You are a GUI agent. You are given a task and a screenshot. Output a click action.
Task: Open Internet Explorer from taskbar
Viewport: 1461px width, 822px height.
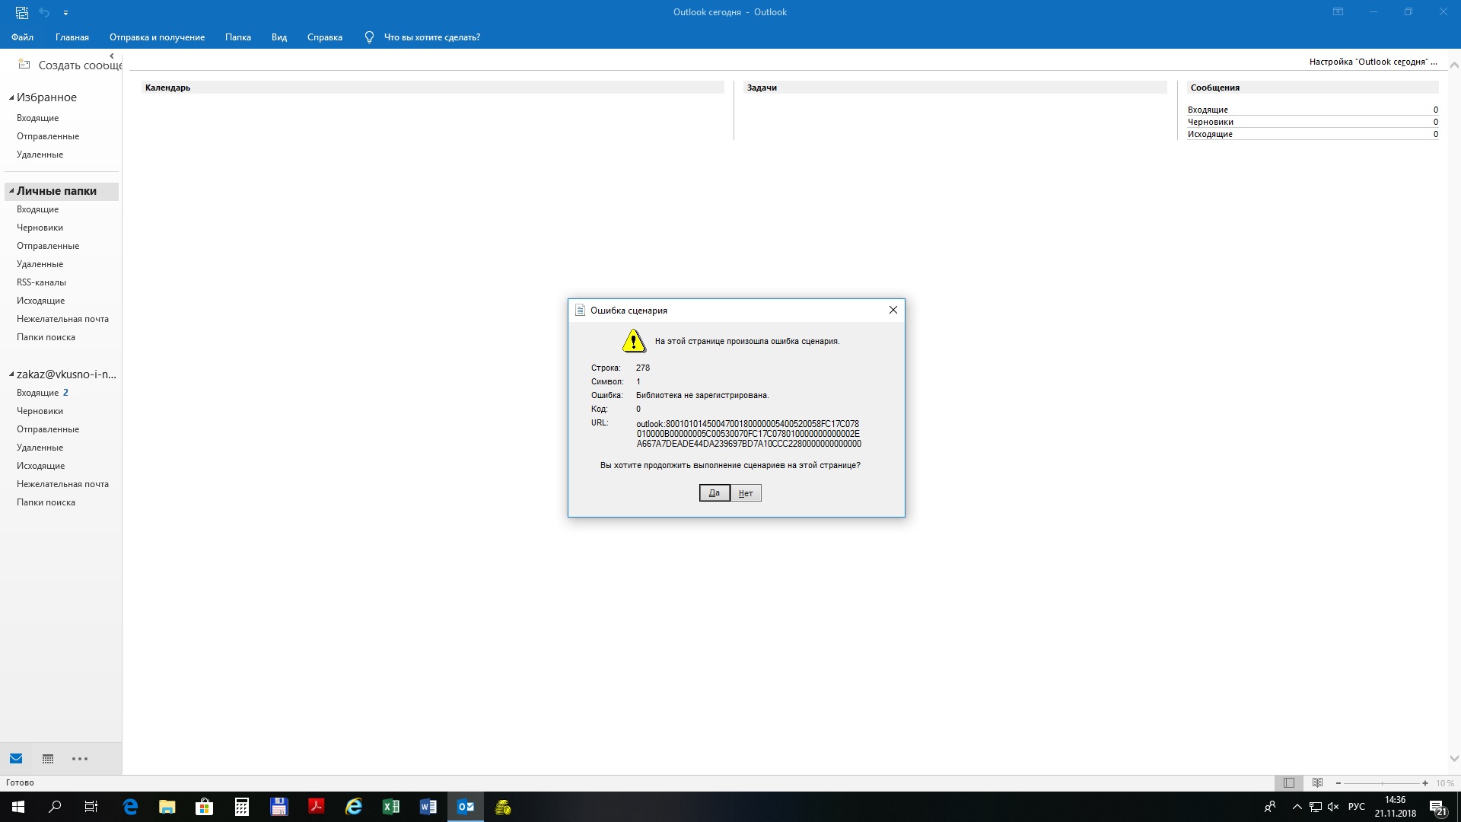tap(354, 807)
